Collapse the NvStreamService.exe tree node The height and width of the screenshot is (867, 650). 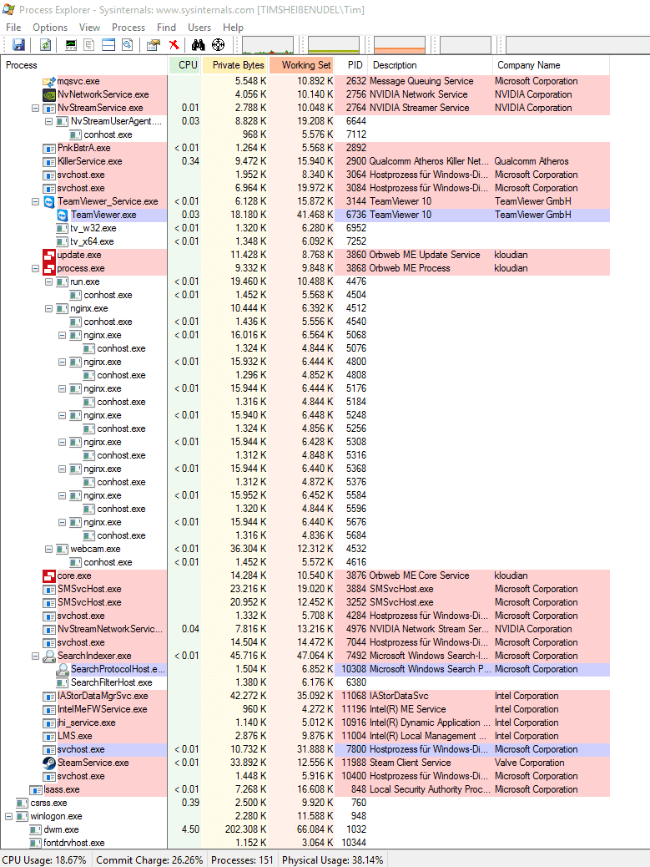[35, 109]
